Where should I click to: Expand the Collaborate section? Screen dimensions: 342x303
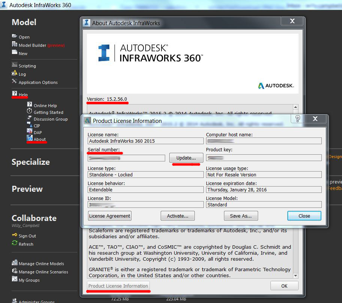(x=34, y=218)
